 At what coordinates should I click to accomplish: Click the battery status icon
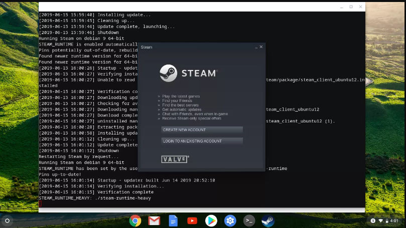pos(387,221)
